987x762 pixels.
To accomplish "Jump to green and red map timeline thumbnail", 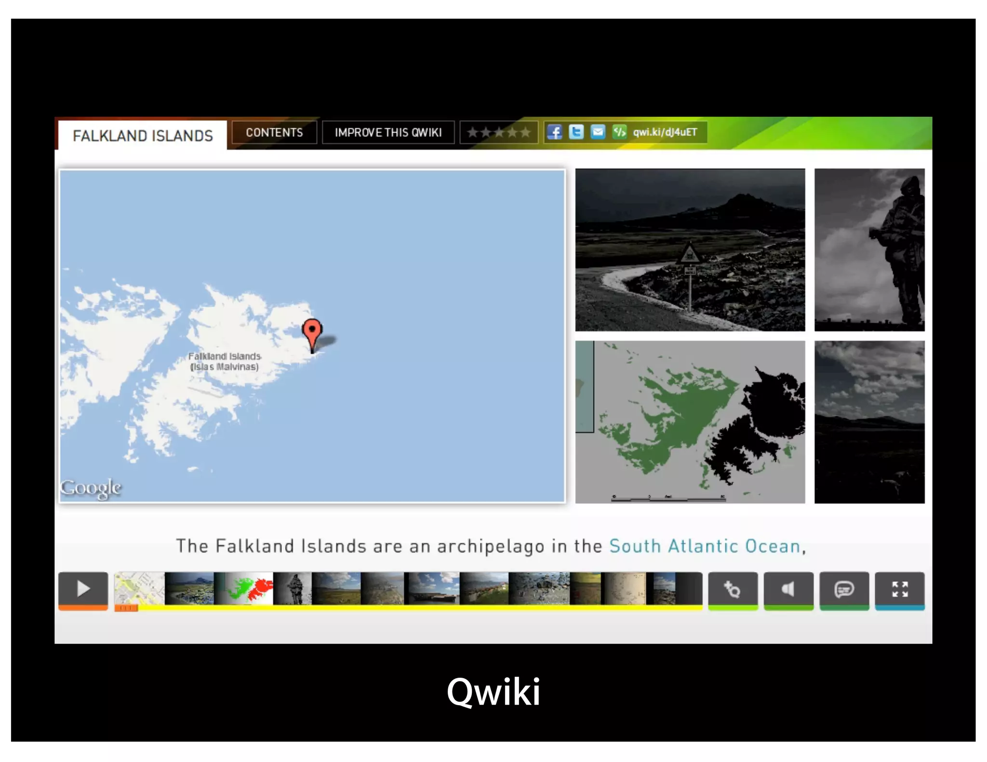I will [243, 588].
